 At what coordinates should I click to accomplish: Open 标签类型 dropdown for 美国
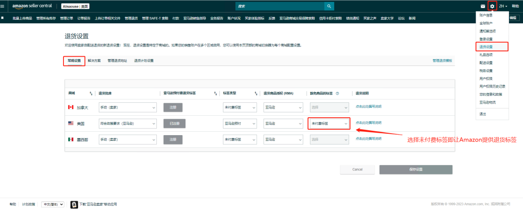click(240, 124)
